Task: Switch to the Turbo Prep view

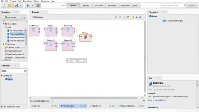Action: 99,6
